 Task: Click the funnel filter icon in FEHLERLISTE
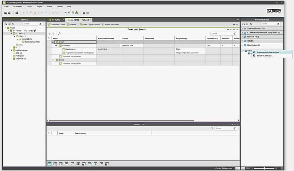pyautogui.click(x=212, y=128)
